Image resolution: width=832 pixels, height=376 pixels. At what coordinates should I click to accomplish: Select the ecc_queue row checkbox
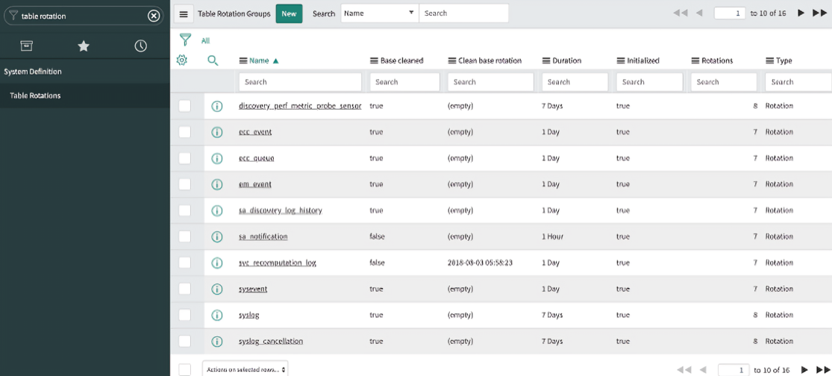185,158
